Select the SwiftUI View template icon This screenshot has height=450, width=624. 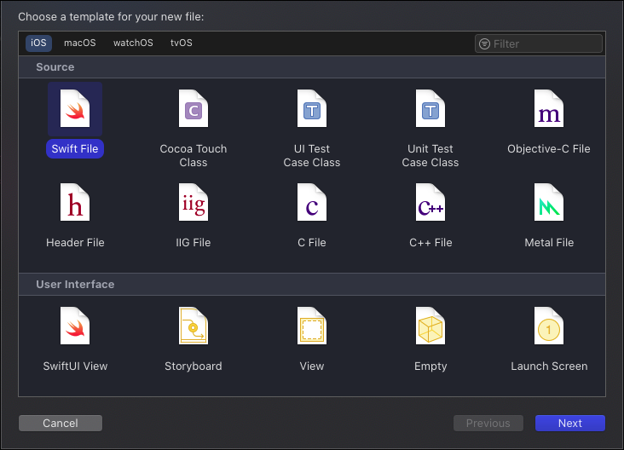pyautogui.click(x=75, y=326)
